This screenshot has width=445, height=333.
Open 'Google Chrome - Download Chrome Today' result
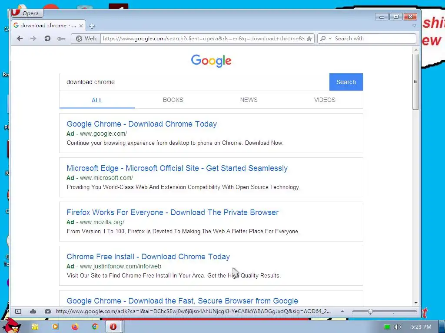pos(142,124)
